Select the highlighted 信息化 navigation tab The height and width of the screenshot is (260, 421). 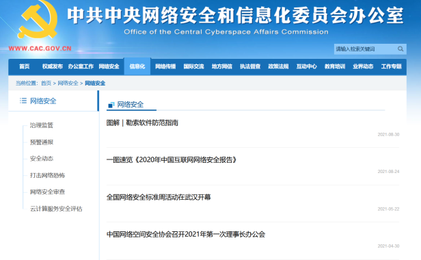tap(137, 66)
